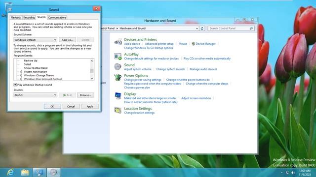Click Apply in the Sound dialog
Image resolution: width=316 pixels, height=177 pixels.
90,106
